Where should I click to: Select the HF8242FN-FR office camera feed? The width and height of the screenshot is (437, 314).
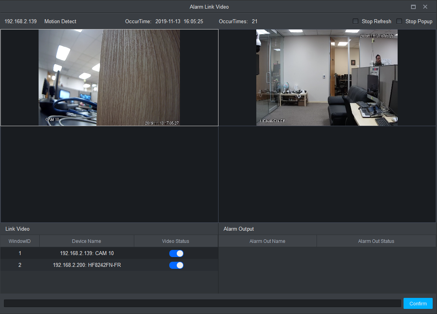(327, 77)
